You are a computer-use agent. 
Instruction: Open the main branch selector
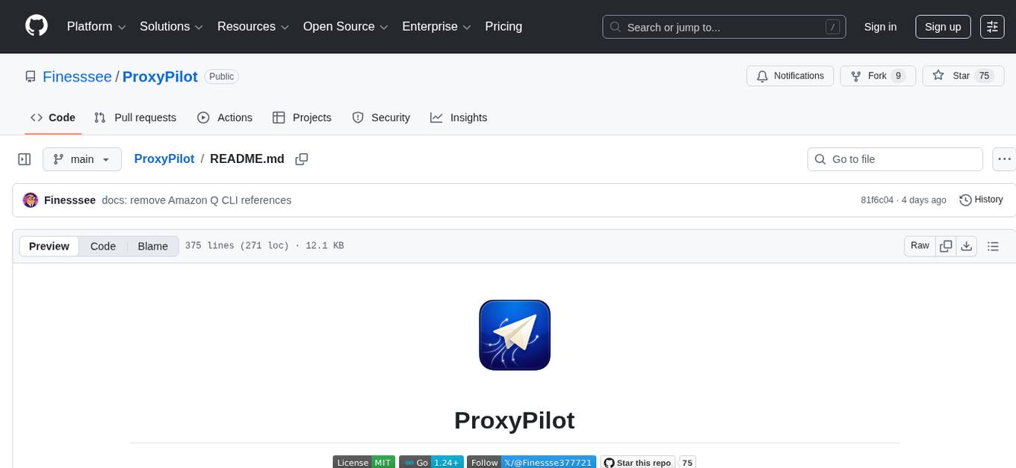(81, 158)
